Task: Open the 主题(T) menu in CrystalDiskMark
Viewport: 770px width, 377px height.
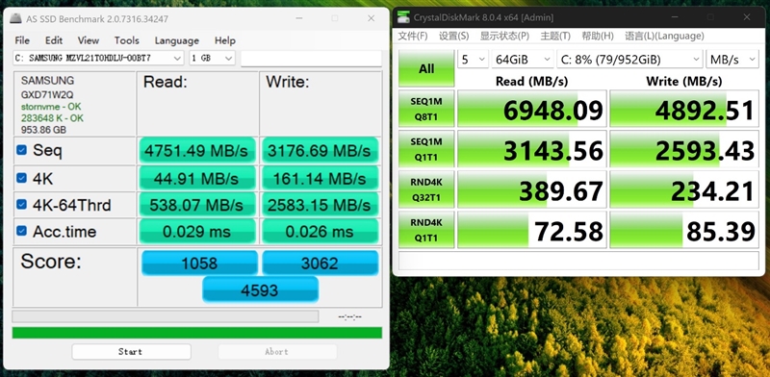Action: click(x=555, y=36)
